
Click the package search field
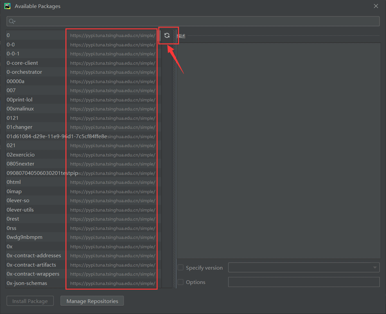(x=196, y=21)
